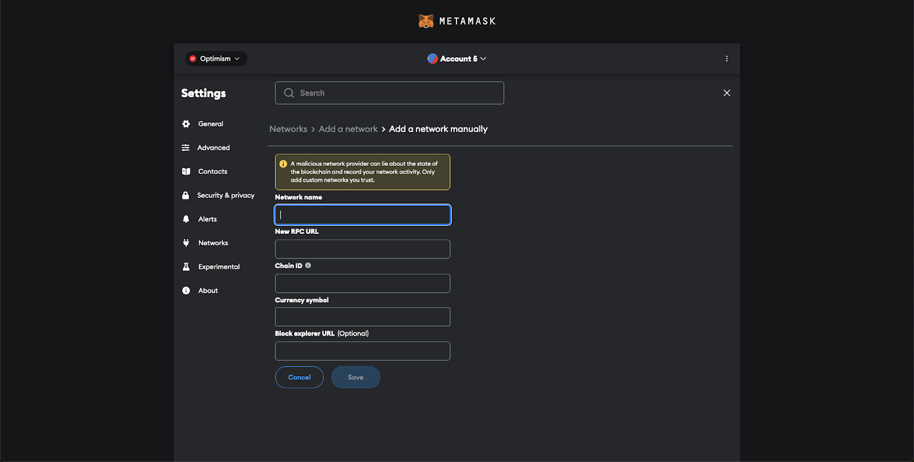Open Alerts settings tab

tap(207, 219)
